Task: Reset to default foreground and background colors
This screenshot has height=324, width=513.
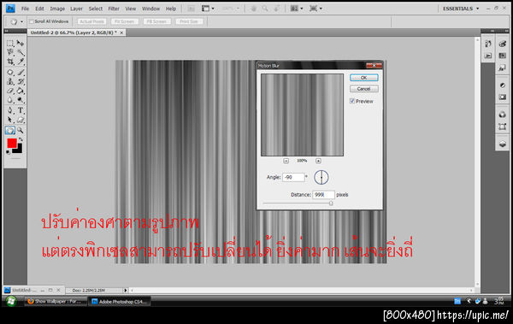Action: (x=9, y=152)
